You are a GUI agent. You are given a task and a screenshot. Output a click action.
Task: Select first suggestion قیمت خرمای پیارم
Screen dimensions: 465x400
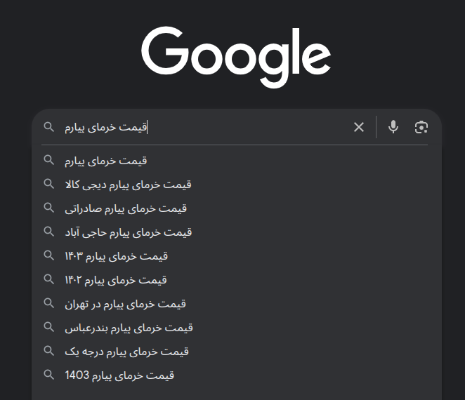(x=235, y=161)
